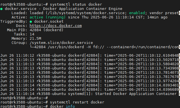The height and width of the screenshot is (108, 180).
Task: Click the 'systemctl status docker' command text
Action: coord(76,5)
